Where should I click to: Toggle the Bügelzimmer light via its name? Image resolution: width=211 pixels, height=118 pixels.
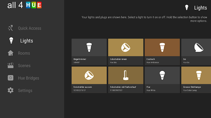tap(80, 59)
